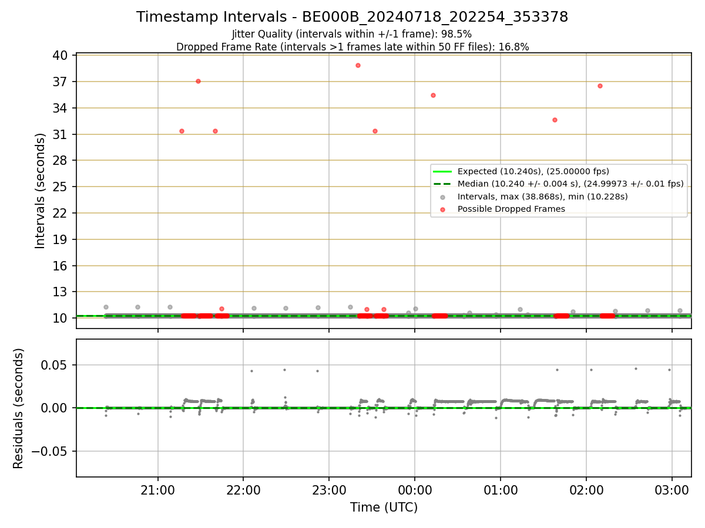Click the 22:00 x-axis tick label
This screenshot has height=528, width=705.
pos(243,490)
